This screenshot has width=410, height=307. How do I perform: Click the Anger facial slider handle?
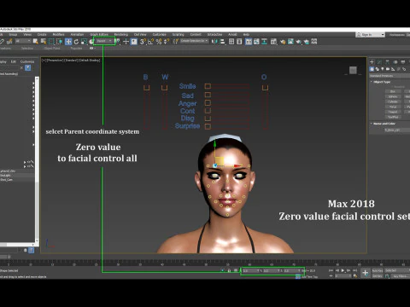pyautogui.click(x=208, y=103)
